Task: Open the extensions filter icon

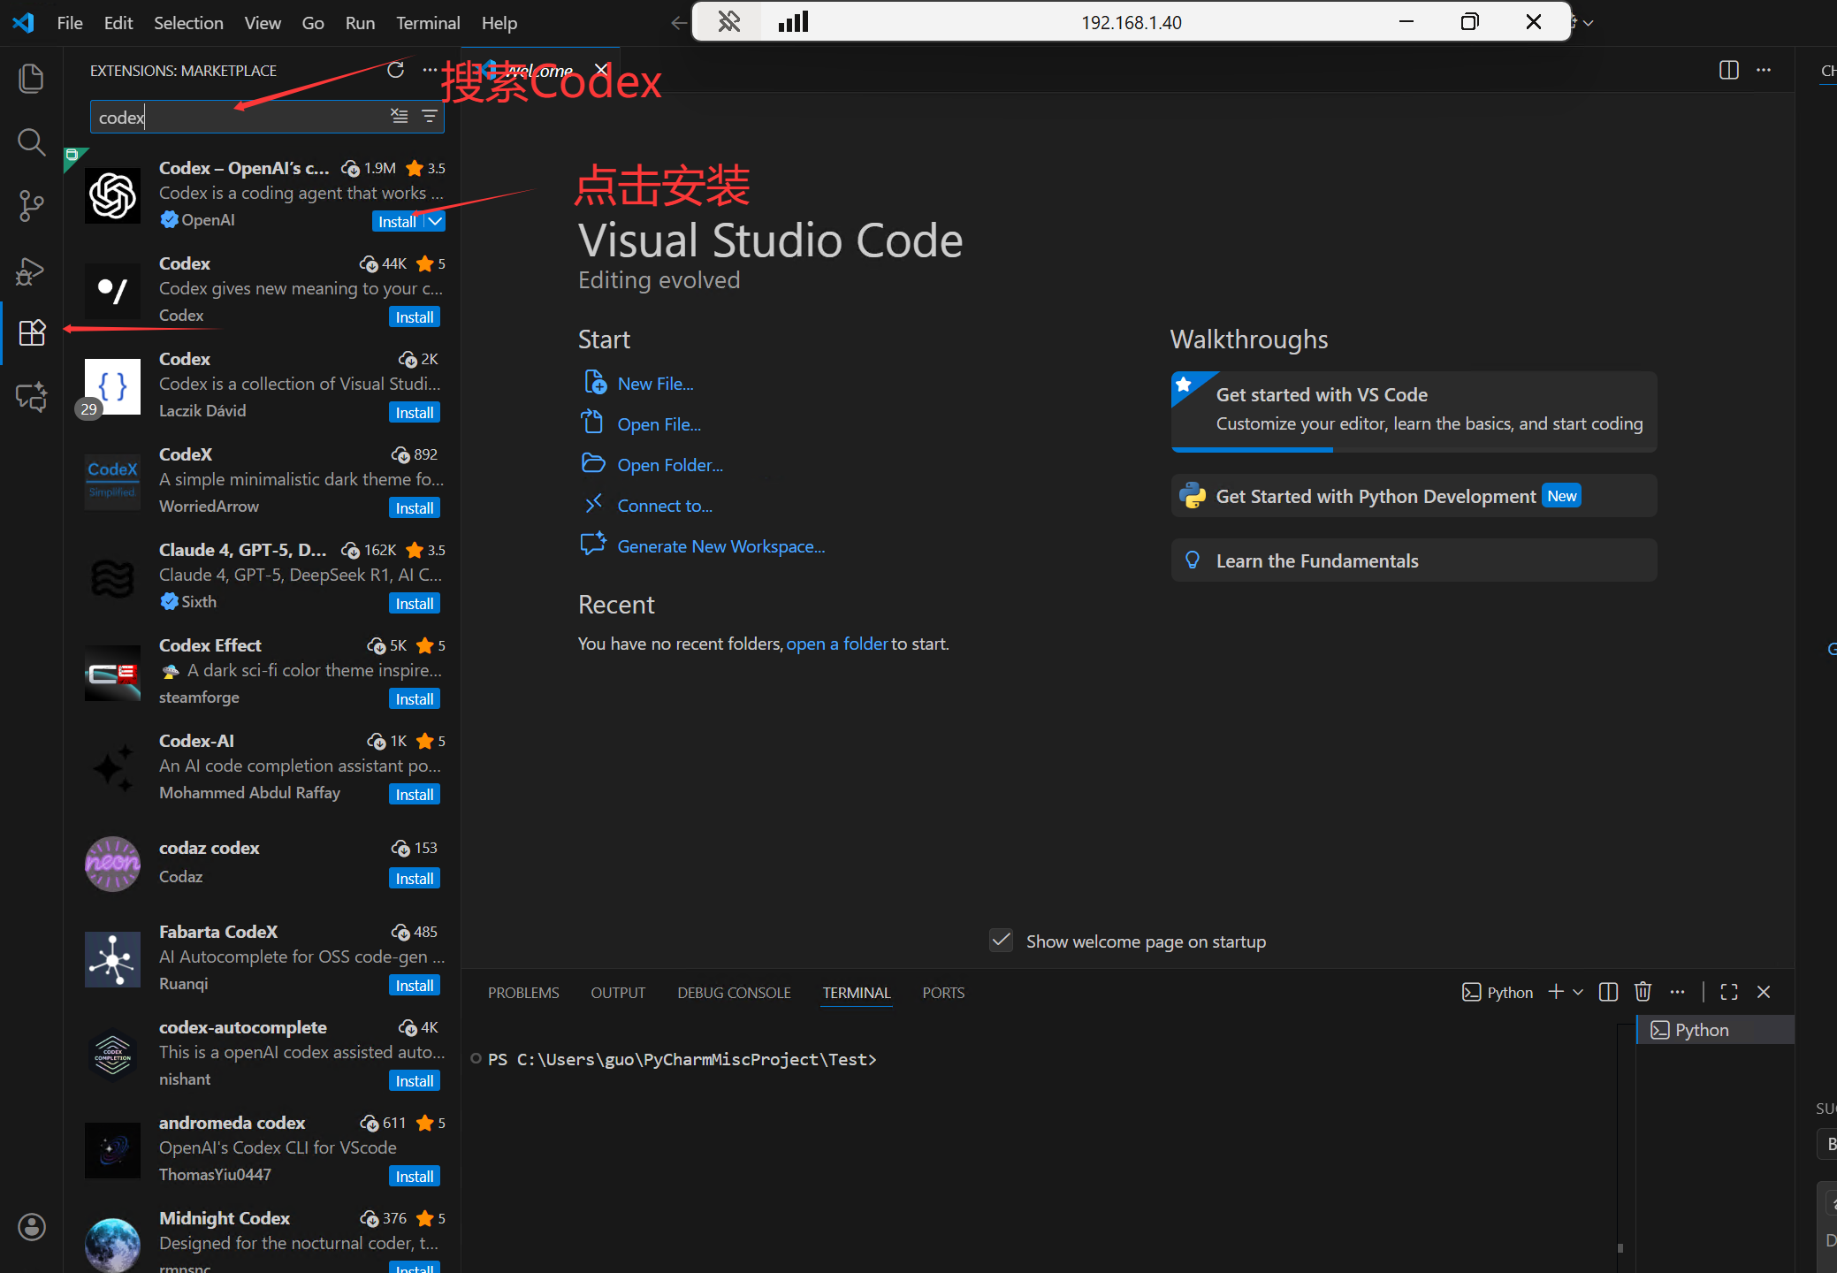Action: pyautogui.click(x=430, y=116)
